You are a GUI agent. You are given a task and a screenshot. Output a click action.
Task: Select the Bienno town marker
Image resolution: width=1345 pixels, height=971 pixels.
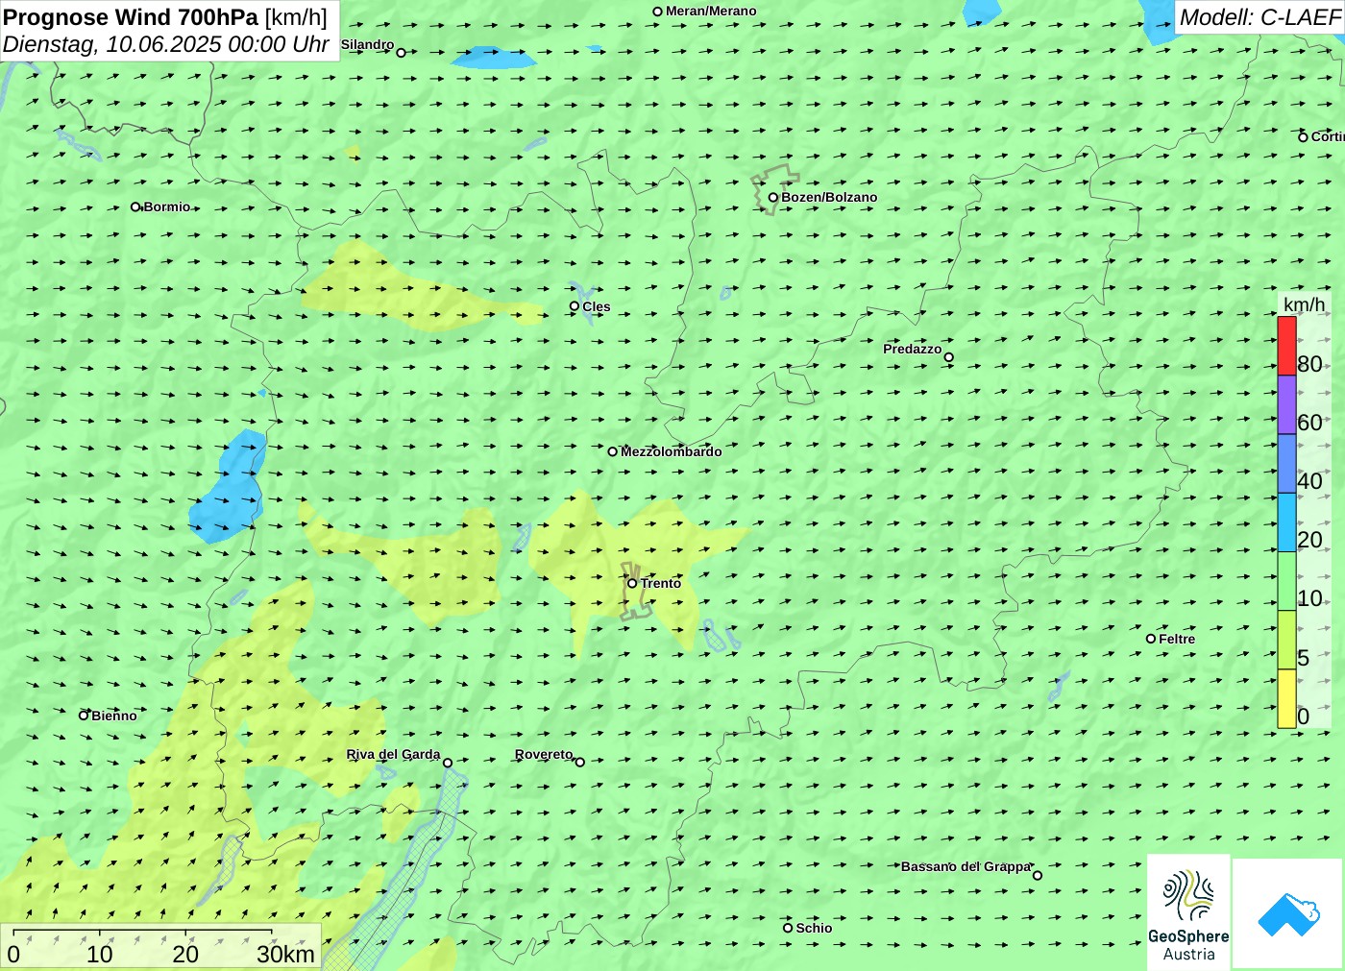pyautogui.click(x=84, y=715)
